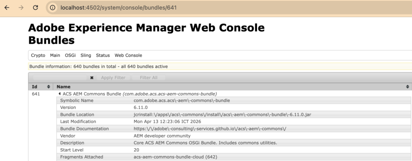Viewport: 412px width, 161px height.
Task: Open the Crypto menu
Action: tap(38, 55)
